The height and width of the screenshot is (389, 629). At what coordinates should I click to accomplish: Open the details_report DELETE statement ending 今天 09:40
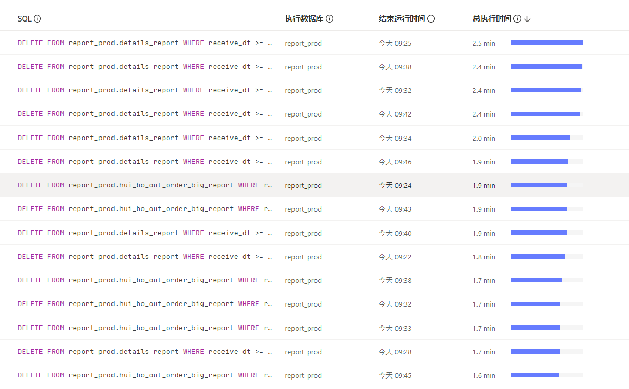pyautogui.click(x=145, y=233)
